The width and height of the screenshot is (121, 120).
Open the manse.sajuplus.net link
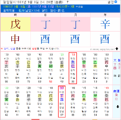pyautogui.click(x=102, y=49)
